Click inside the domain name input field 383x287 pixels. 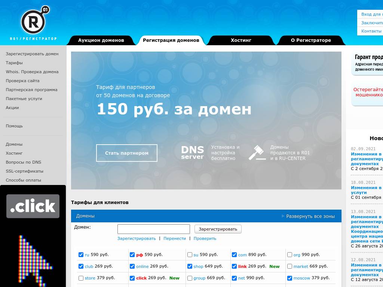[x=153, y=229]
